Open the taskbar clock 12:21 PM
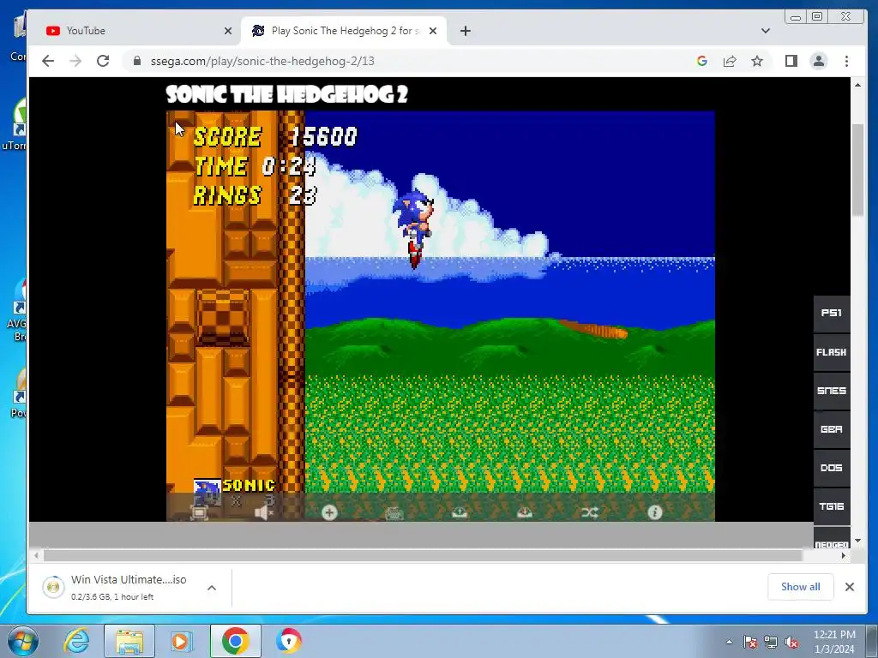878x658 pixels. click(x=834, y=642)
